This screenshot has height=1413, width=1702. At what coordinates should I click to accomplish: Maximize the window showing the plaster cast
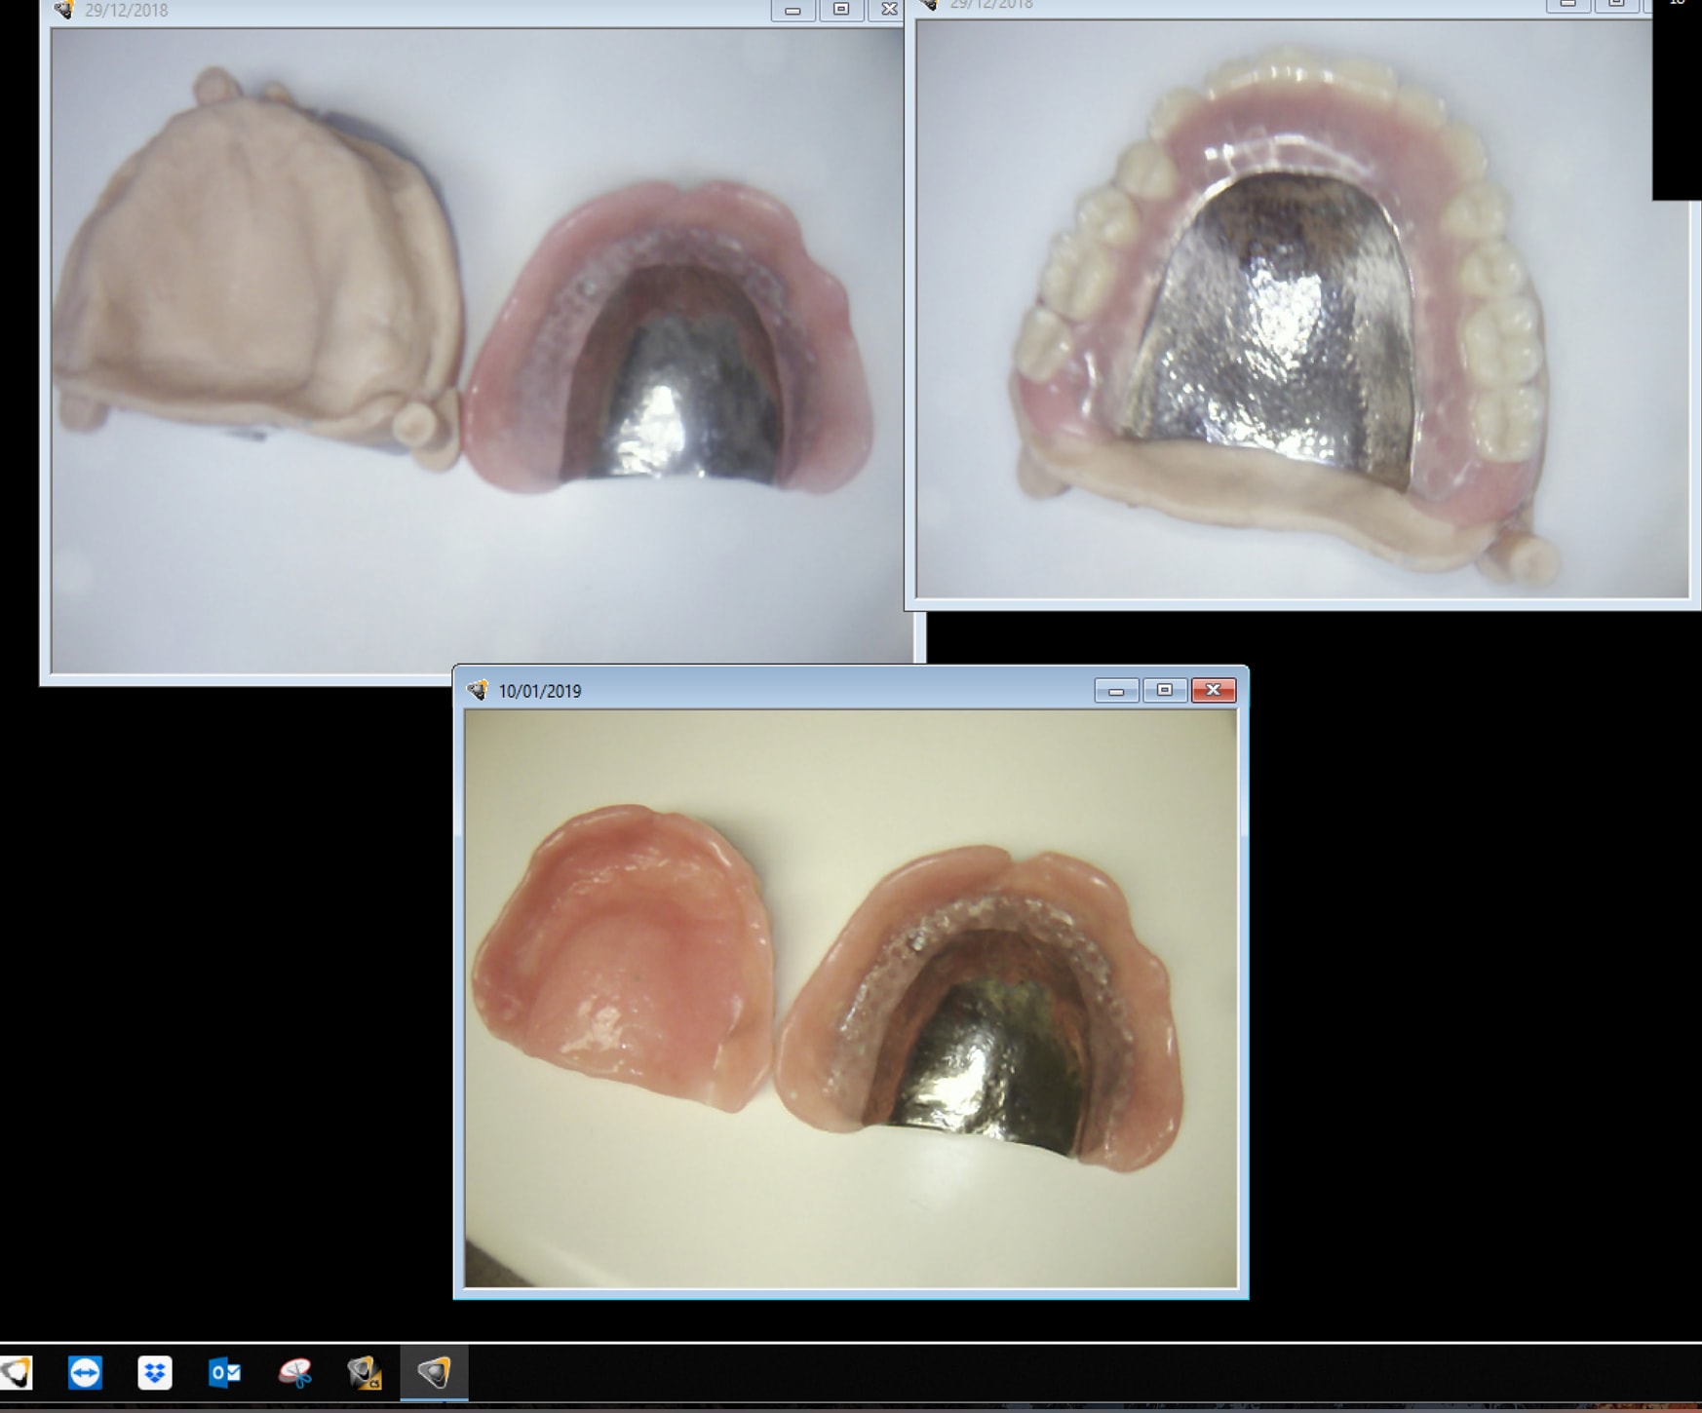[840, 10]
